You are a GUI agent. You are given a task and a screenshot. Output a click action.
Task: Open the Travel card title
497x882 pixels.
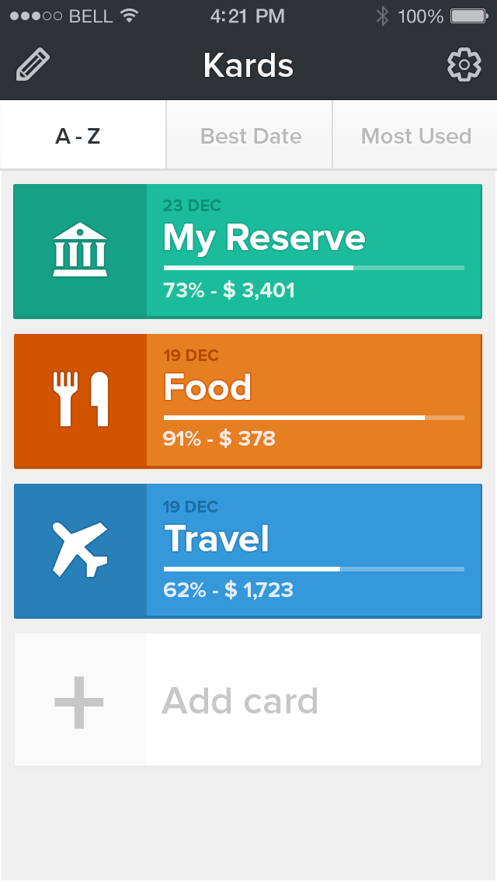tap(217, 539)
